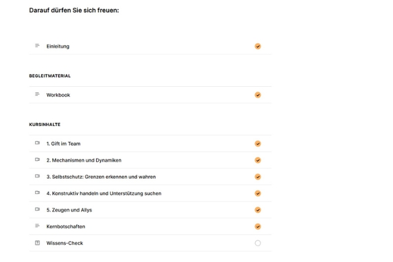Toggle the completed checkmark for Workbook

pos(258,95)
